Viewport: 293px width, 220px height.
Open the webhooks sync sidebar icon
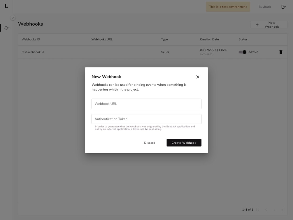coord(6,28)
